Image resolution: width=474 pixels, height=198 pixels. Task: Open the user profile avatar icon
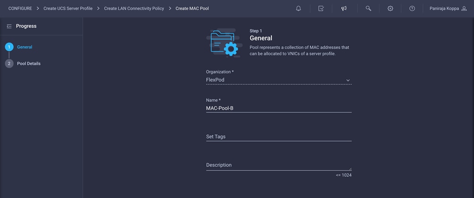(x=464, y=8)
